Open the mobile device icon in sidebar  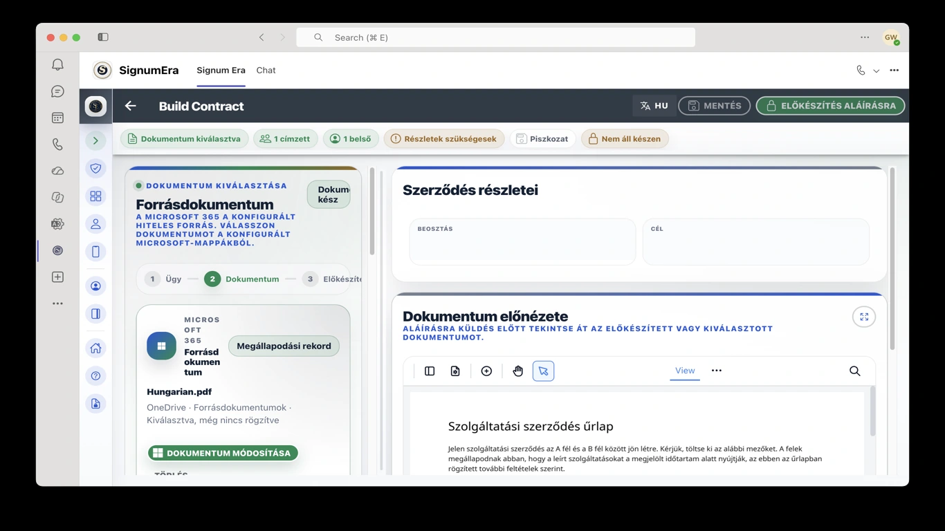(95, 252)
